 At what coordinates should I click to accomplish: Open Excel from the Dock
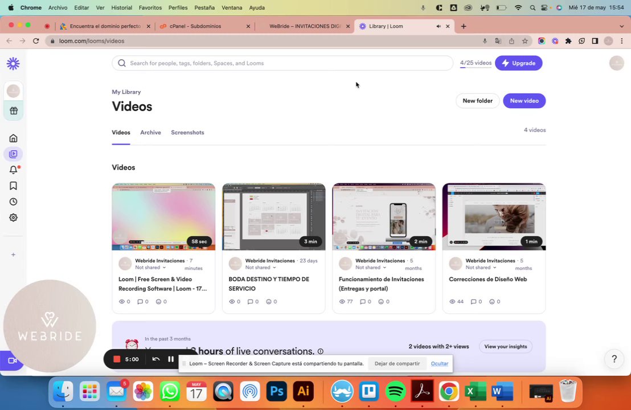click(476, 391)
